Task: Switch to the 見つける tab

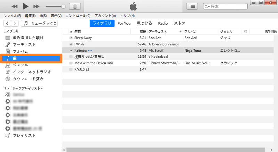Action: (144, 23)
